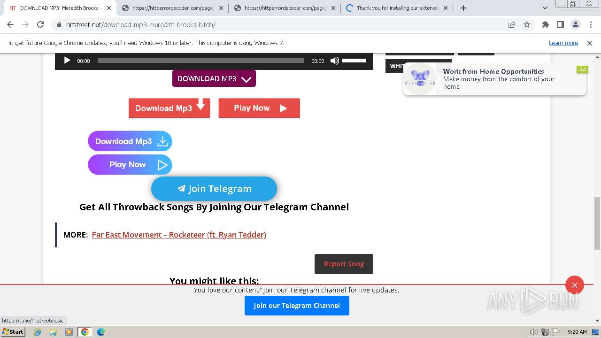The width and height of the screenshot is (601, 338).
Task: Switch to the second httperrordecoder tab
Action: click(172, 8)
